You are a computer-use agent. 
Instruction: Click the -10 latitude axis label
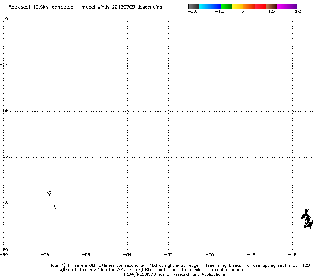pyautogui.click(x=4, y=19)
